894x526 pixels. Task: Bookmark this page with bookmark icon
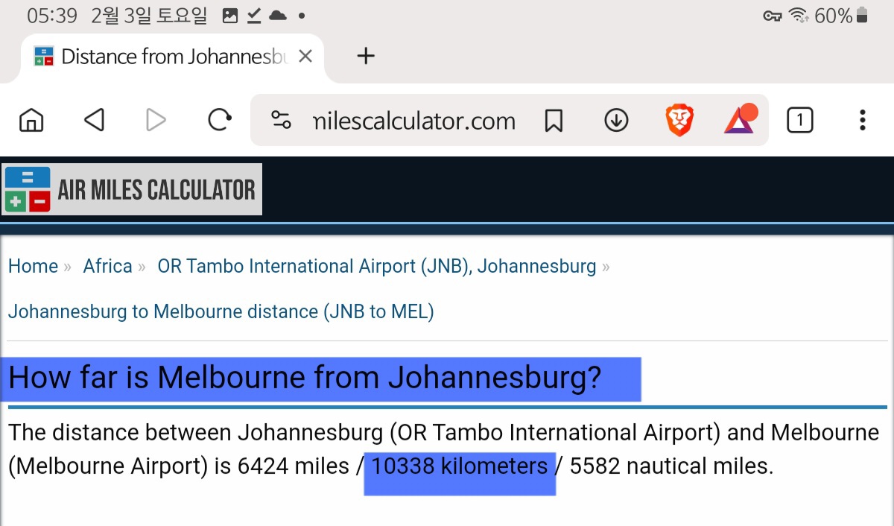click(554, 120)
